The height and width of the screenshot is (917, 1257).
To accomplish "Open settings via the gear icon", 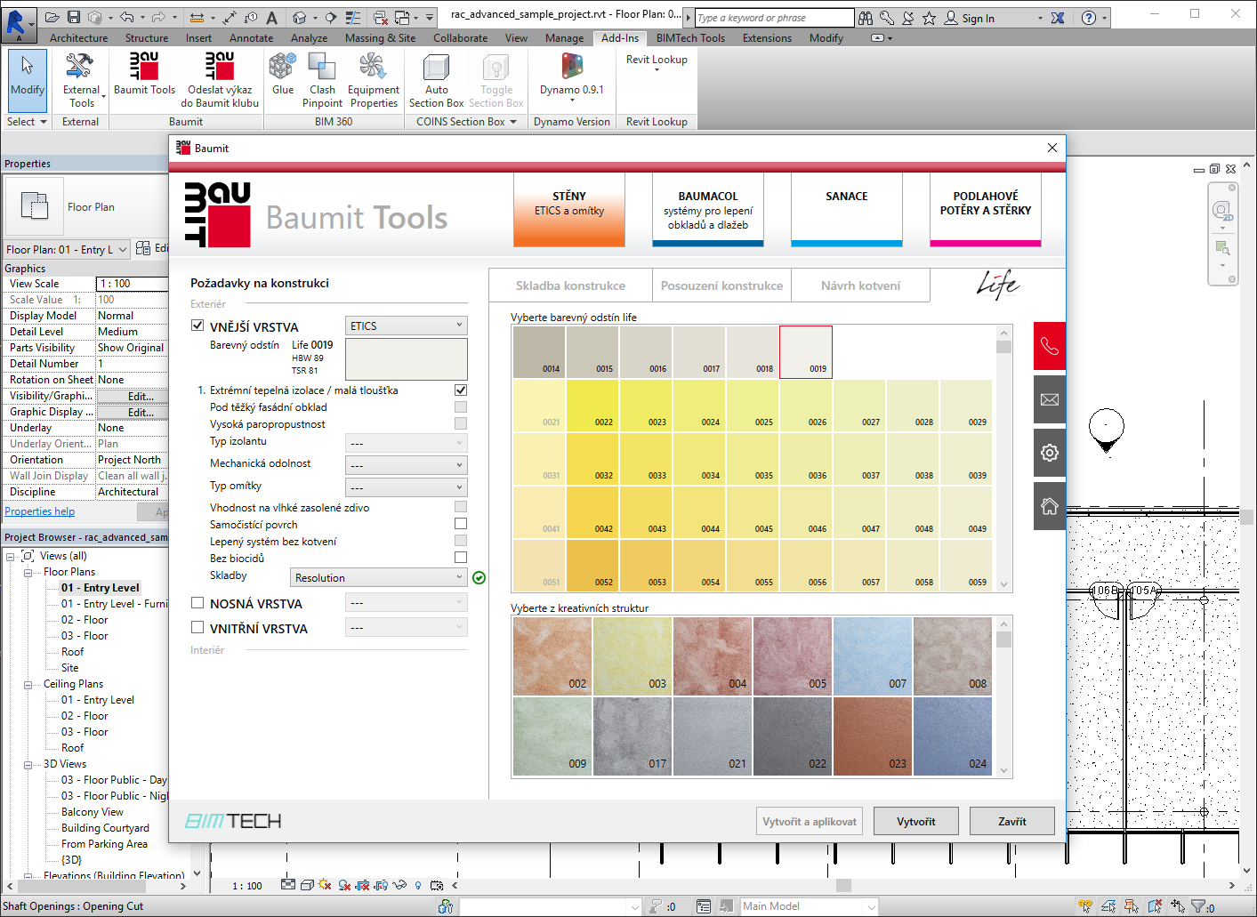I will pyautogui.click(x=1050, y=453).
